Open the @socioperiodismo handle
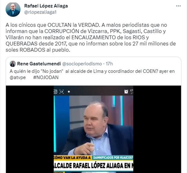Viewport: 187px width, 173px height. point(82,64)
